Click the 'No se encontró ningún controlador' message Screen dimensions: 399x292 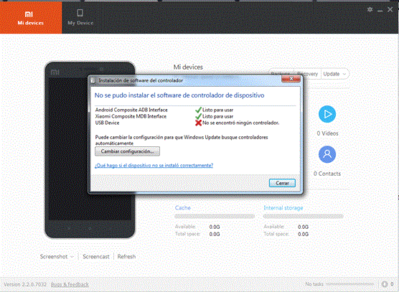coord(240,123)
